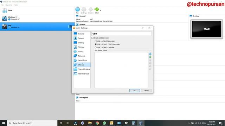Open the Windows Start menu
225x126 pixels.
tap(4, 123)
